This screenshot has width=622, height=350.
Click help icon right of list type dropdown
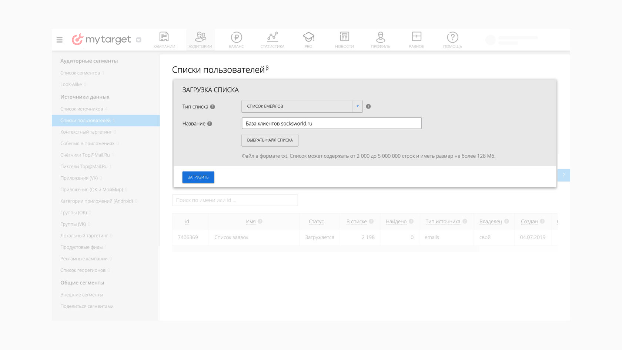[368, 106]
